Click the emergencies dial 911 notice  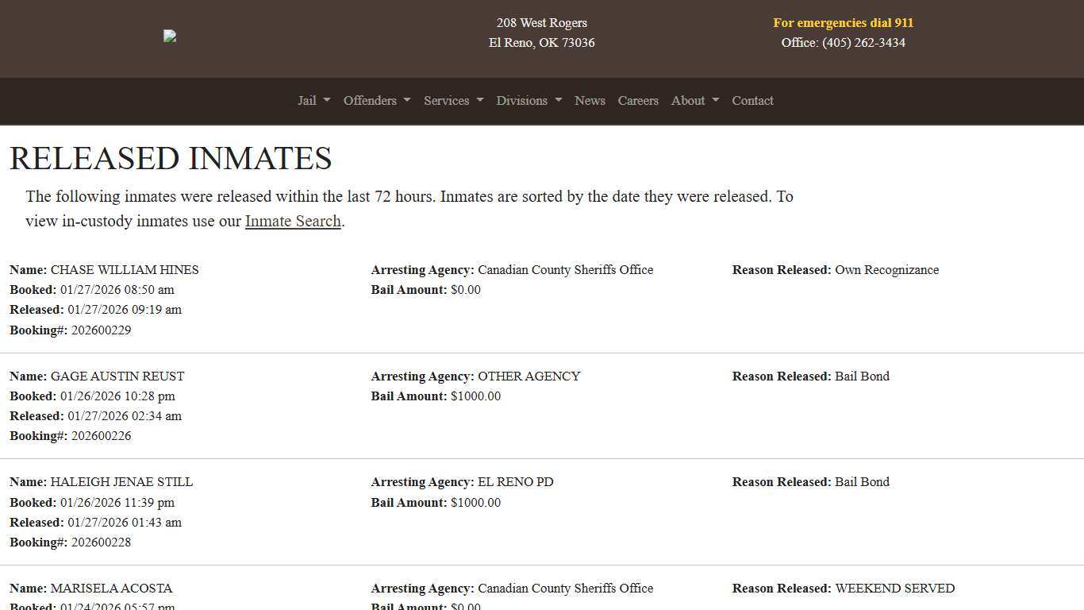click(843, 22)
